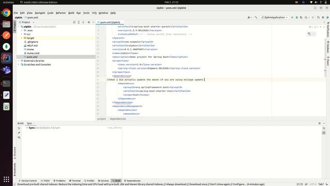Toggle the Structure tool window stripe button
330x186 pixels.
(15, 153)
